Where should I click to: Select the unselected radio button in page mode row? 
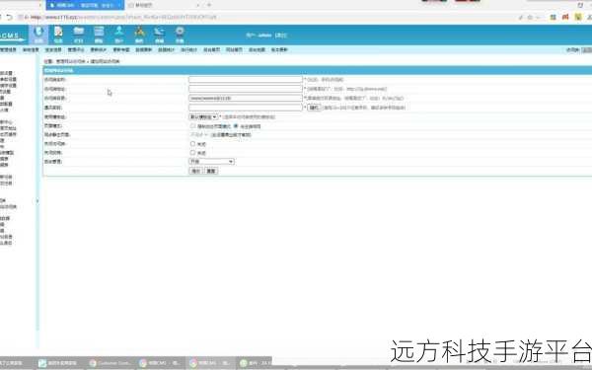click(x=193, y=125)
